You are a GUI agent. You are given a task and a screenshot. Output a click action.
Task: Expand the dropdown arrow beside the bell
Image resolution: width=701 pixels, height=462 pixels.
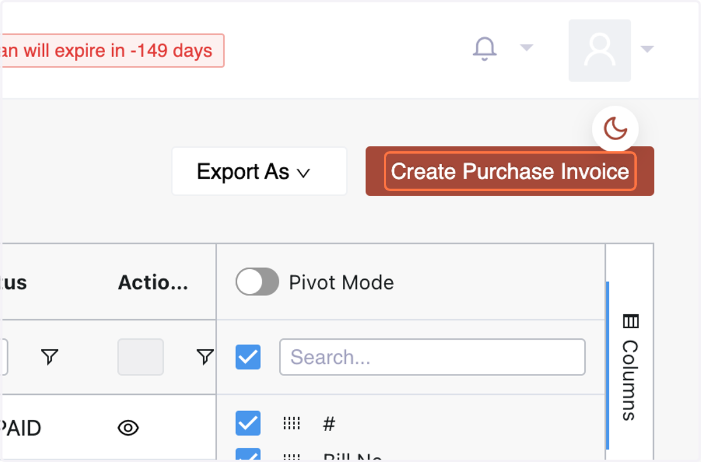tap(526, 48)
